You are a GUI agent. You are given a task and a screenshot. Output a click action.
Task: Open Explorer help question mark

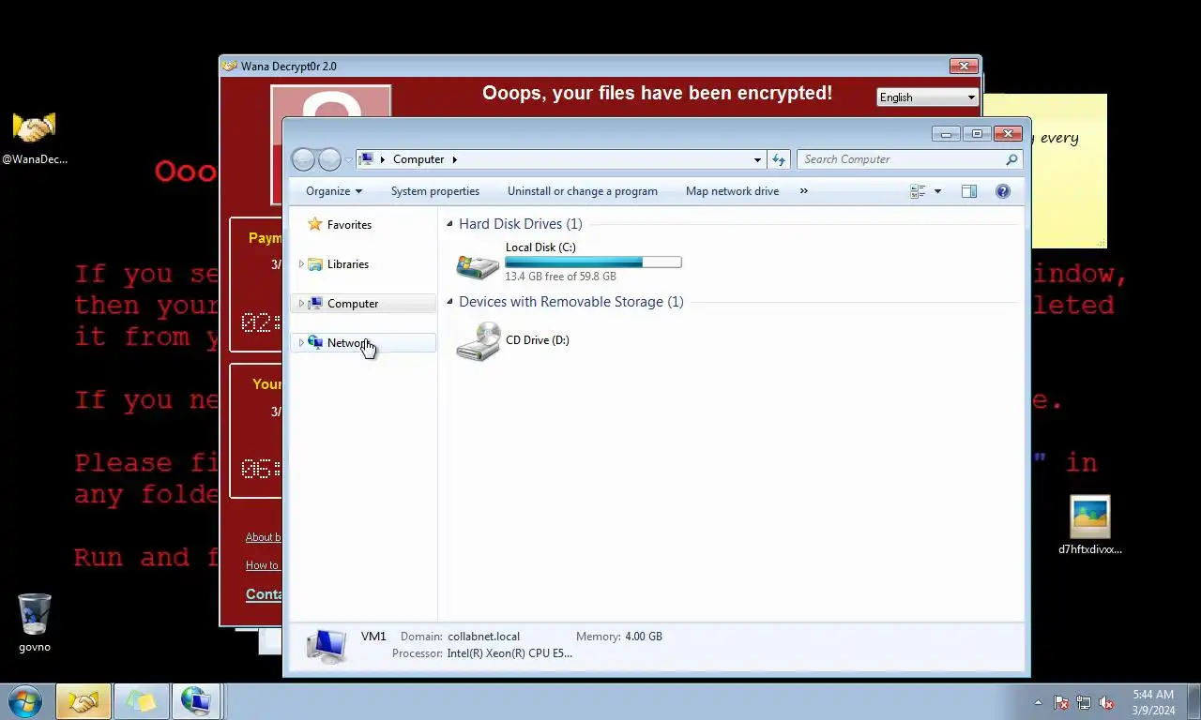[x=1003, y=191]
